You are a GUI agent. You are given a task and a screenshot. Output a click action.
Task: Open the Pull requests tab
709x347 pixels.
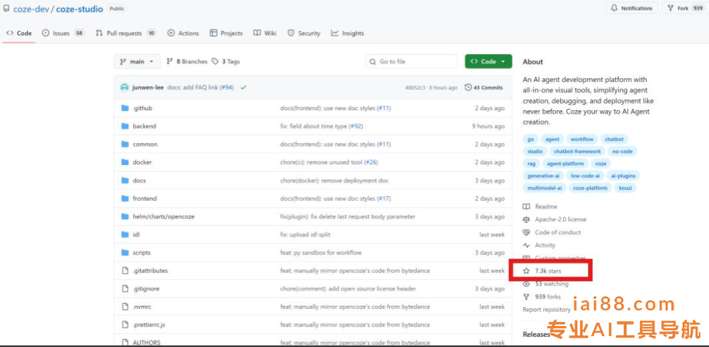coord(126,33)
